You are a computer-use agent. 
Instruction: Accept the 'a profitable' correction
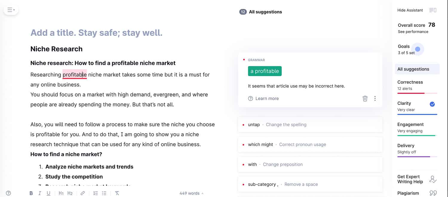click(265, 71)
